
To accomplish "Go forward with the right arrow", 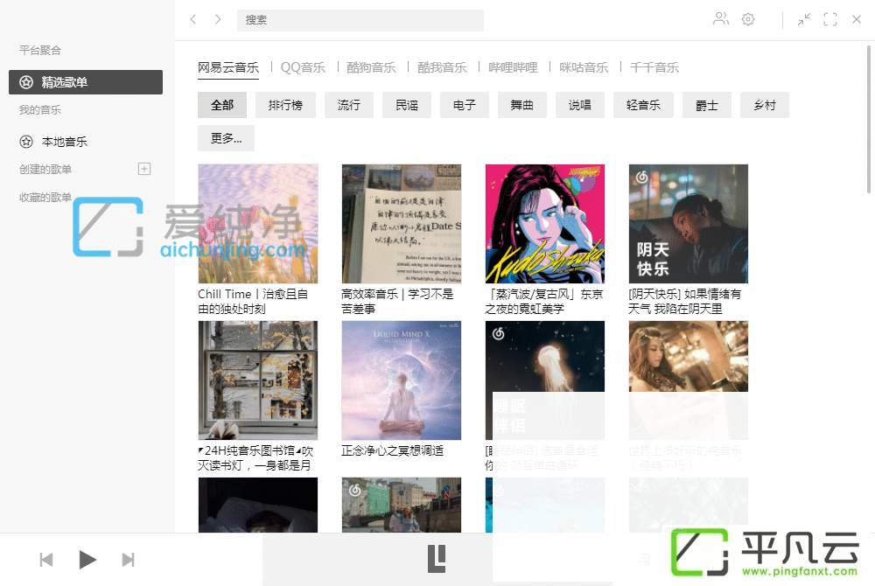I will 218,19.
